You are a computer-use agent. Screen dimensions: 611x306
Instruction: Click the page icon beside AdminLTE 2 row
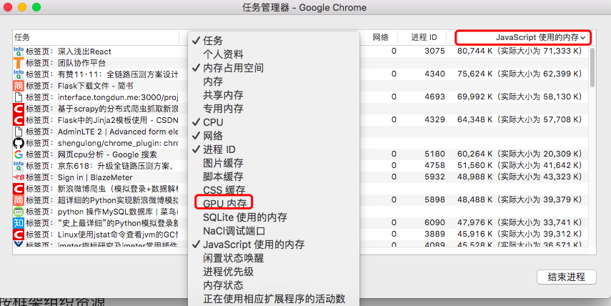[x=19, y=132]
